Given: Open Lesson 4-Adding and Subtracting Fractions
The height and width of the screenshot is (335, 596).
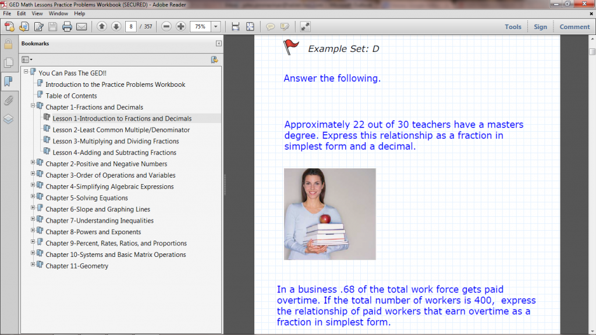Looking at the screenshot, I should click(x=115, y=153).
